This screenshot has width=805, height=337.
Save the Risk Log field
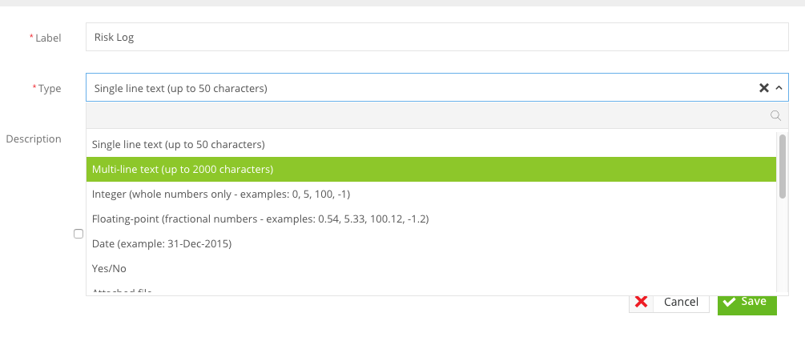click(747, 302)
